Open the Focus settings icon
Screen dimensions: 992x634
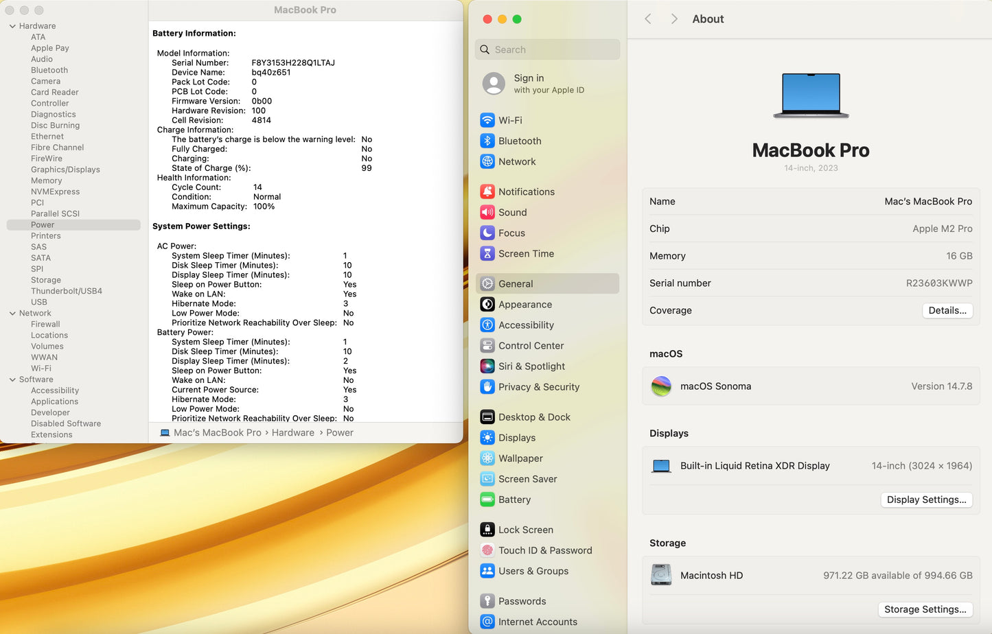coord(487,233)
